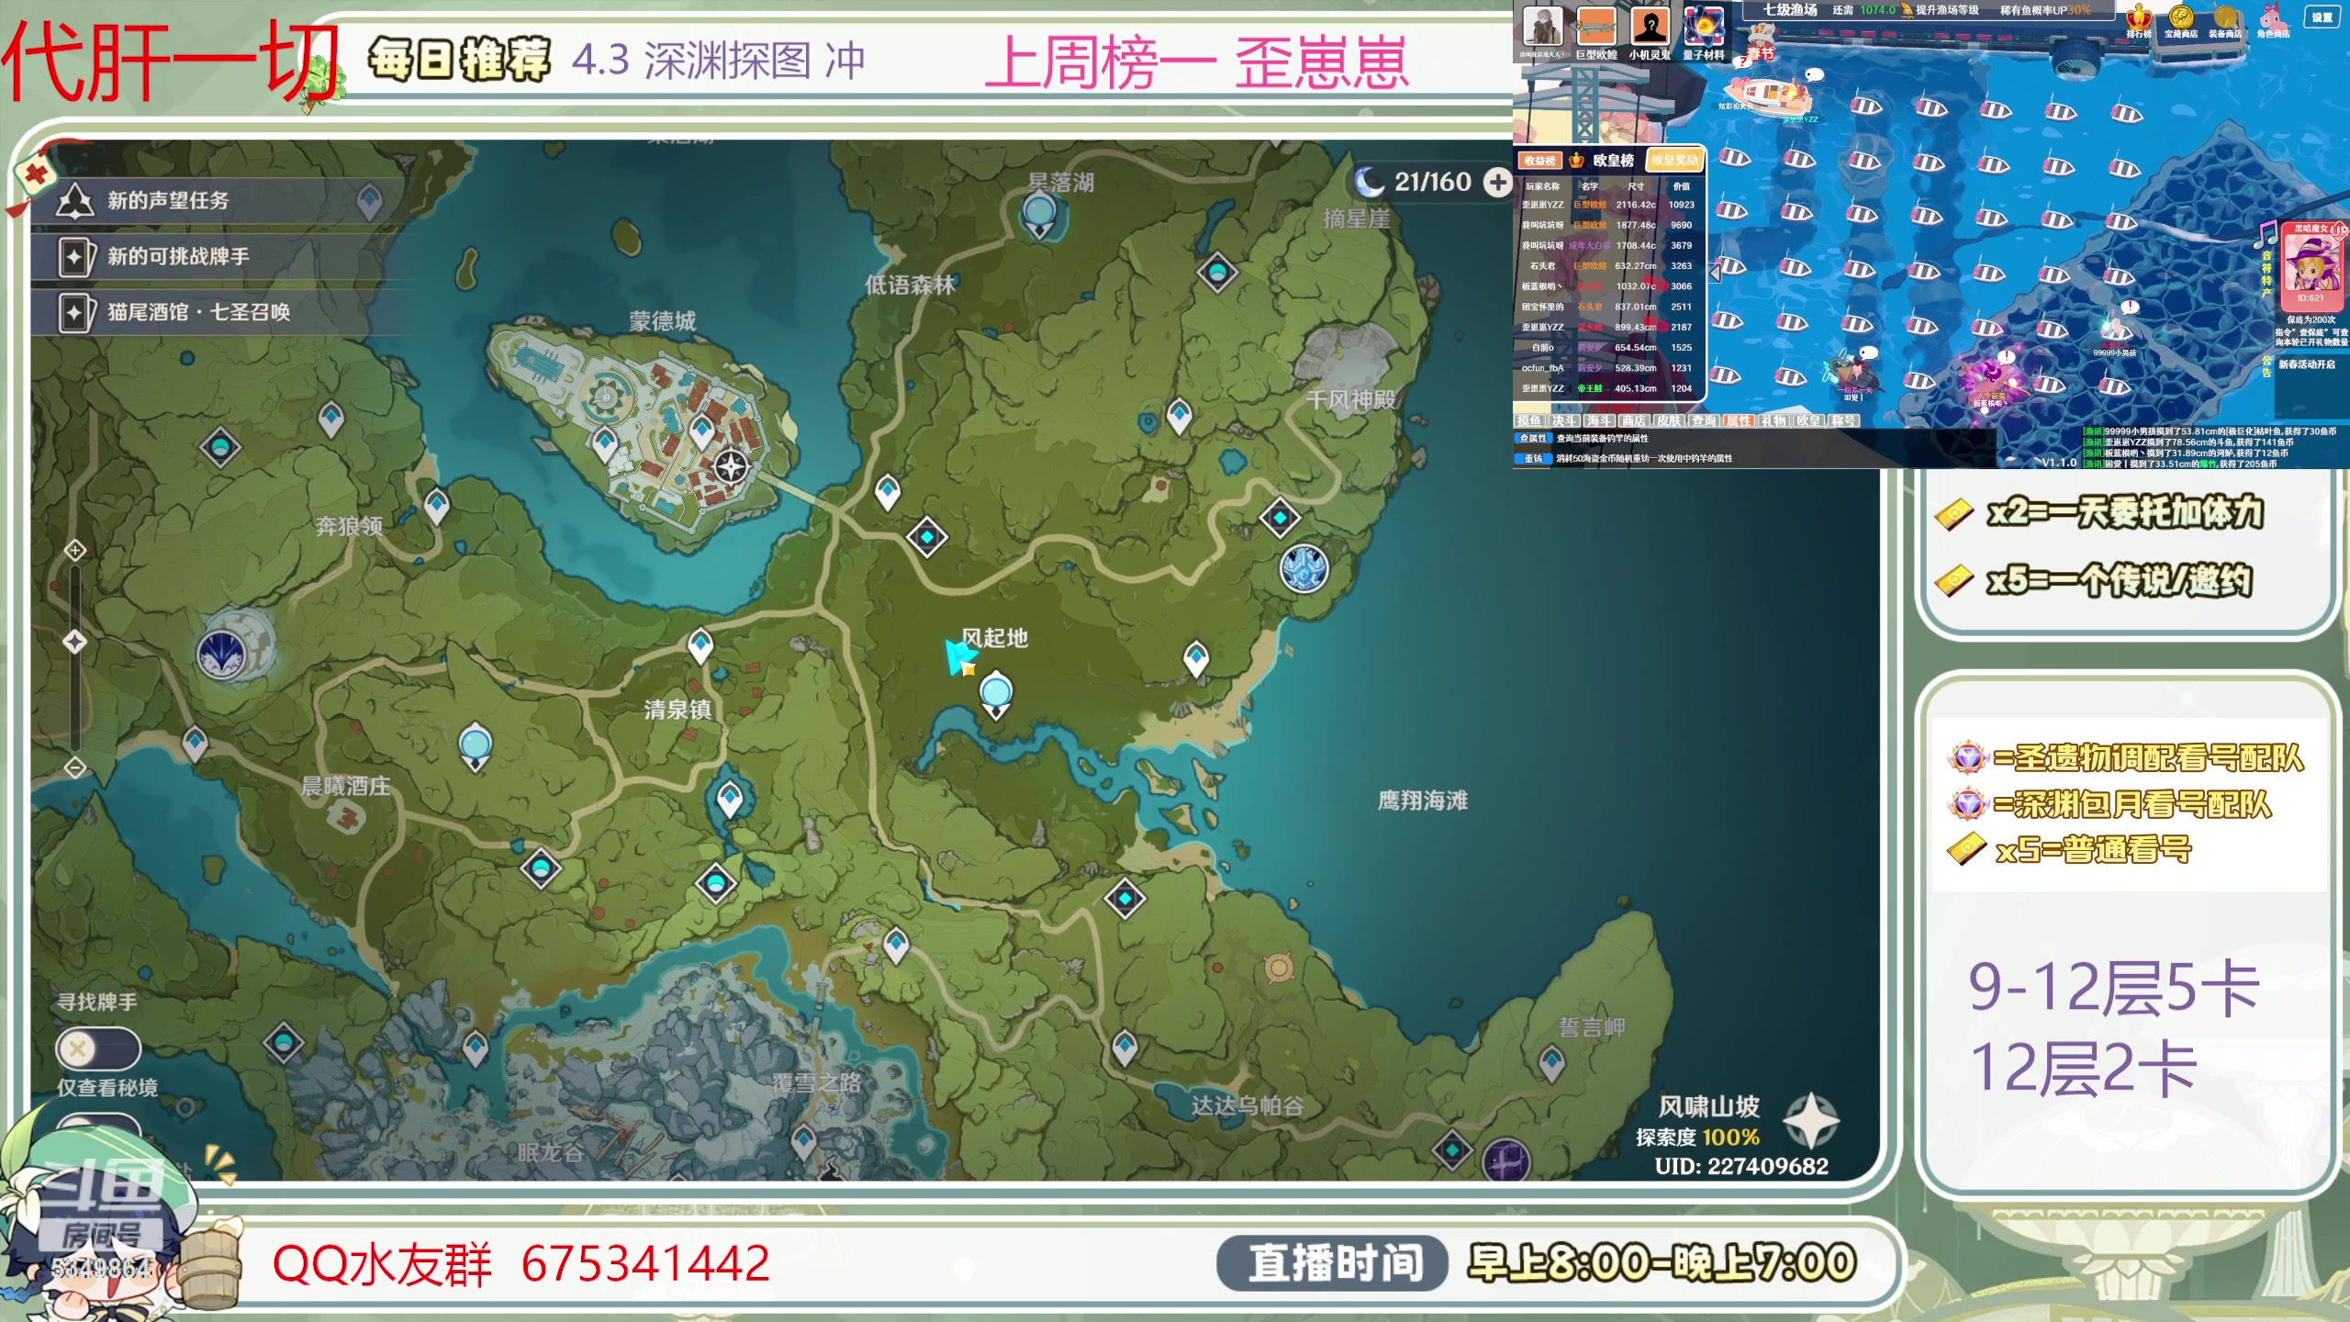Screen dimensions: 2350x1322
Task: Click the 欧皇奖励 button
Action: (x=1674, y=160)
